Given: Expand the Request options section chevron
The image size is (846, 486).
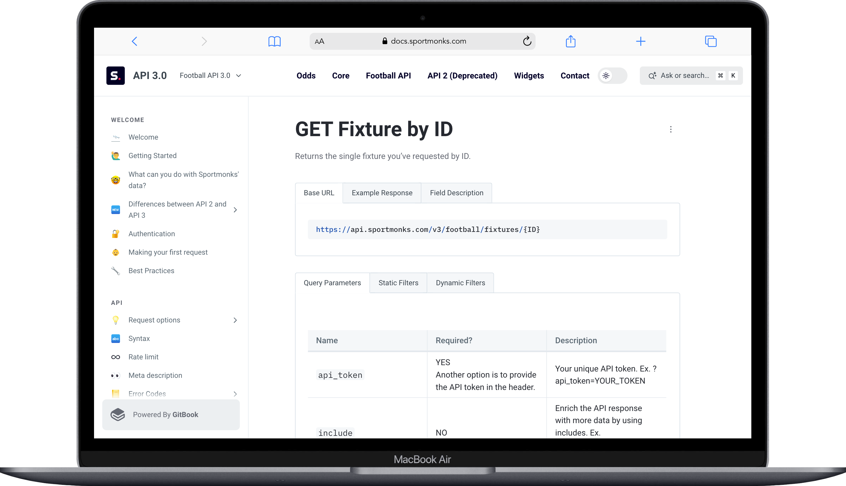Looking at the screenshot, I should click(x=235, y=320).
